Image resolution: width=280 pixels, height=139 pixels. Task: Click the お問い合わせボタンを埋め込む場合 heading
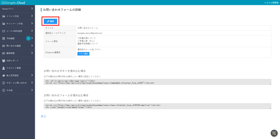(x=65, y=71)
